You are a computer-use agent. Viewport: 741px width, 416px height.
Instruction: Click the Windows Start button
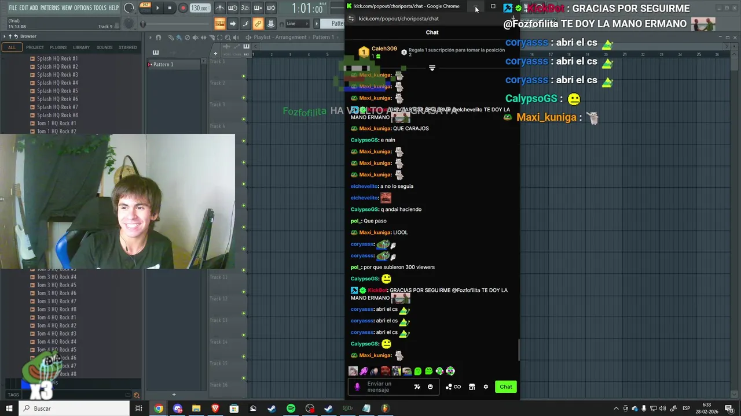[9, 408]
